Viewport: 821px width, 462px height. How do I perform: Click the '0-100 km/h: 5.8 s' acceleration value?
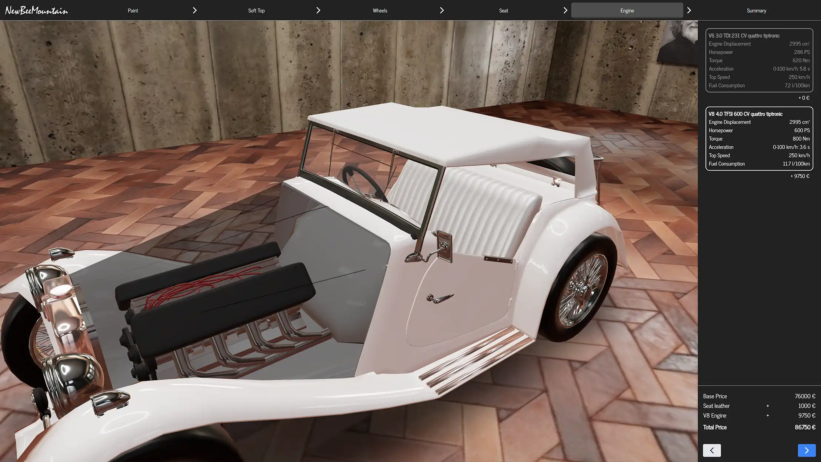[791, 69]
